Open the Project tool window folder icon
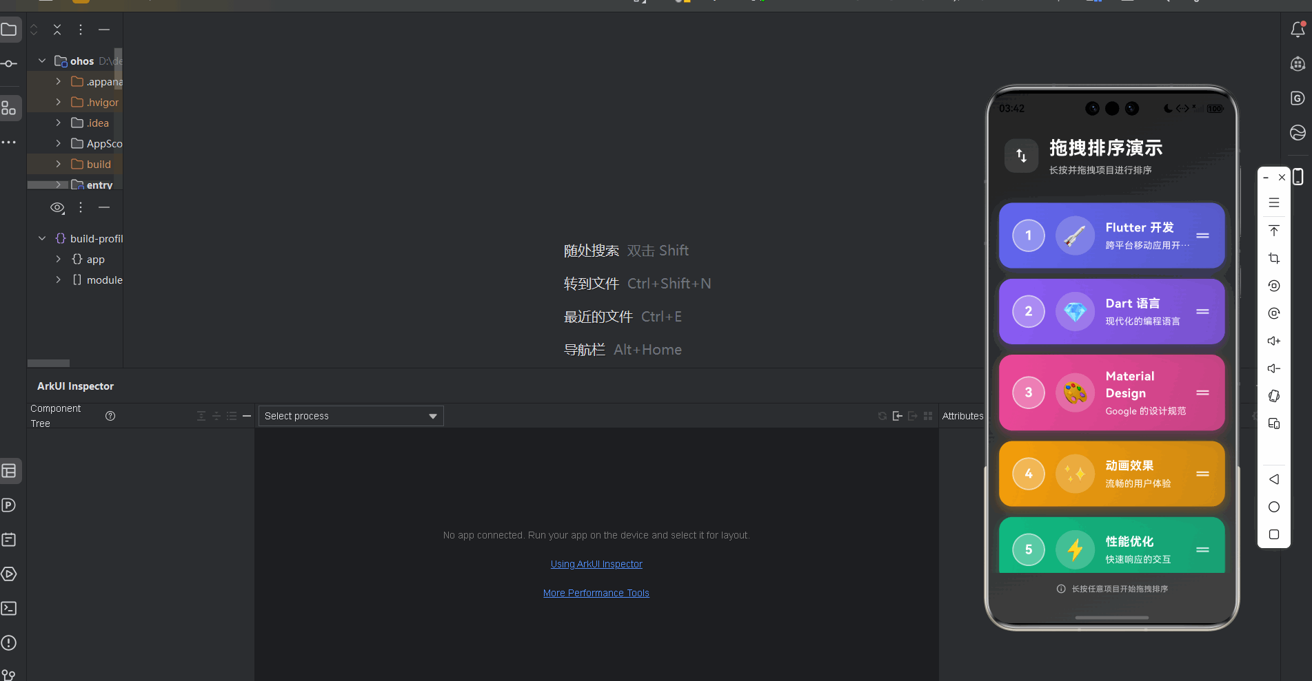 click(9, 30)
